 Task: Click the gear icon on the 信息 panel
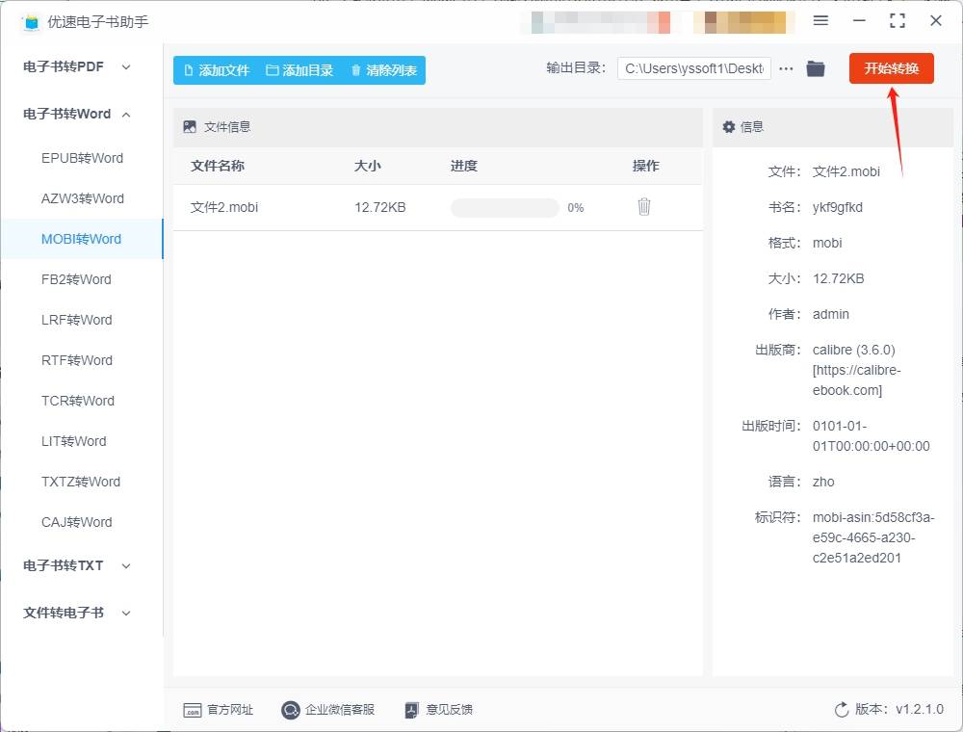[729, 126]
